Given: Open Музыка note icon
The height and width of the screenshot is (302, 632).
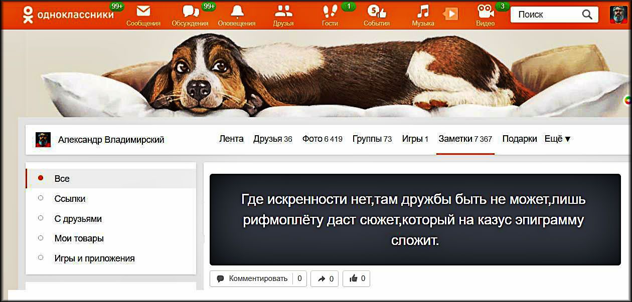Looking at the screenshot, I should tap(423, 12).
